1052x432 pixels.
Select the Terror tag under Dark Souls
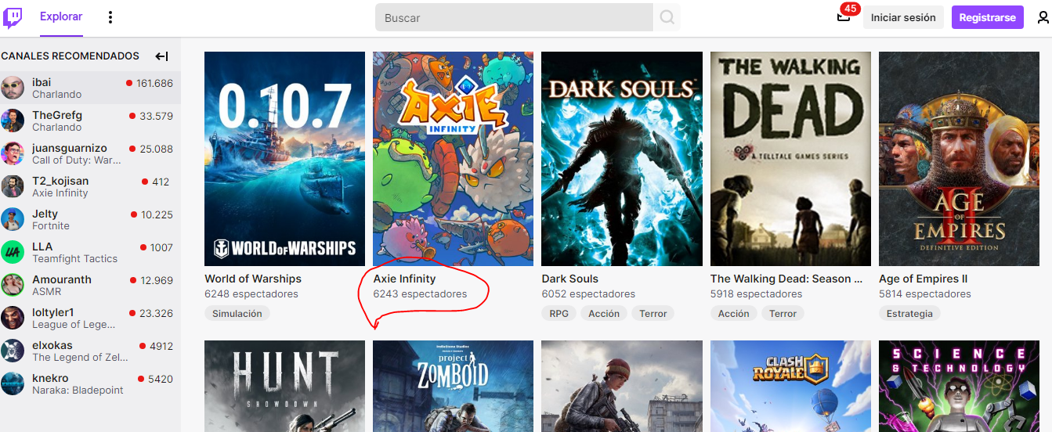653,313
